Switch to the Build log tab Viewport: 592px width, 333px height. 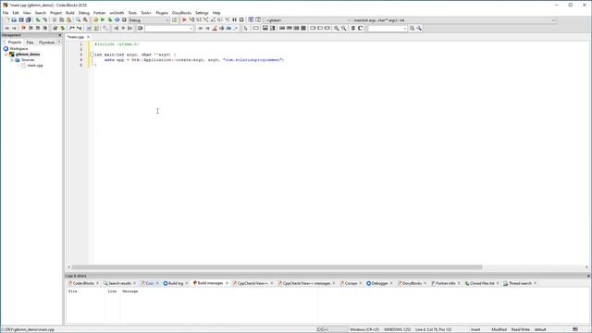173,283
